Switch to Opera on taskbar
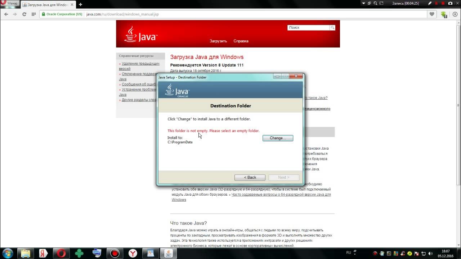Screen dimensions: 461x259 (61, 253)
